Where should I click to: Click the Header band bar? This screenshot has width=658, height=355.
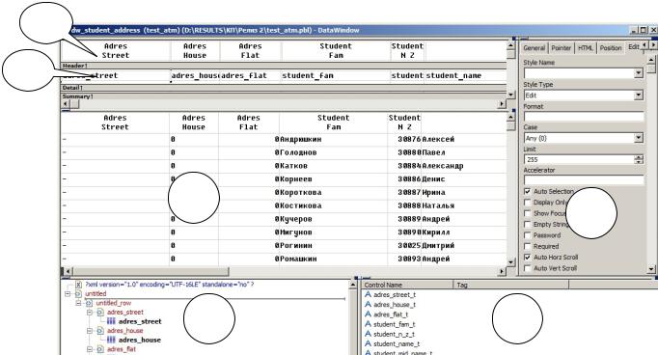(x=284, y=66)
